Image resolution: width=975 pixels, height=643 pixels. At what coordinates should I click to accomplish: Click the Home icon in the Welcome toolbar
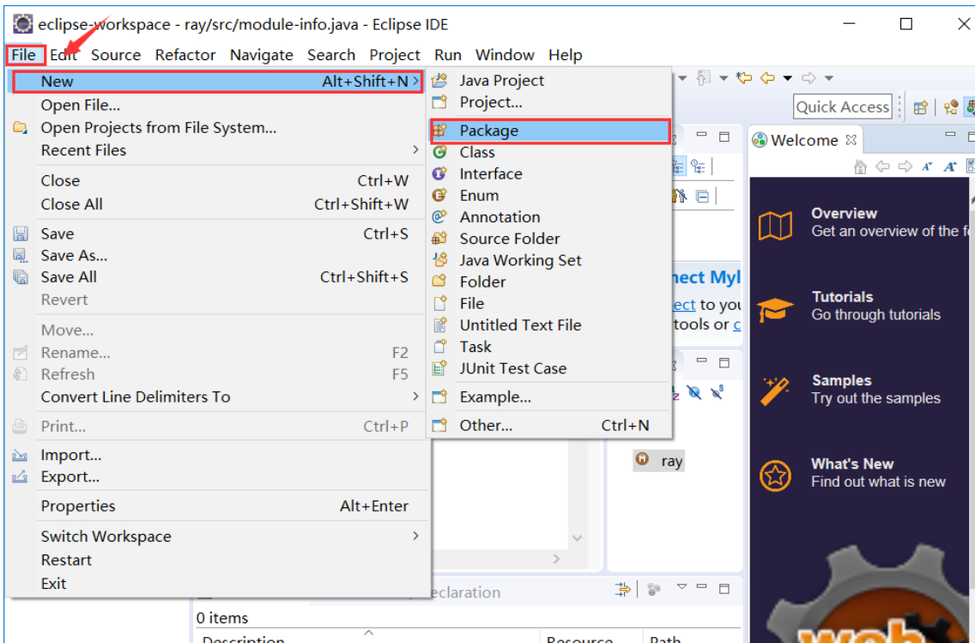(x=860, y=166)
